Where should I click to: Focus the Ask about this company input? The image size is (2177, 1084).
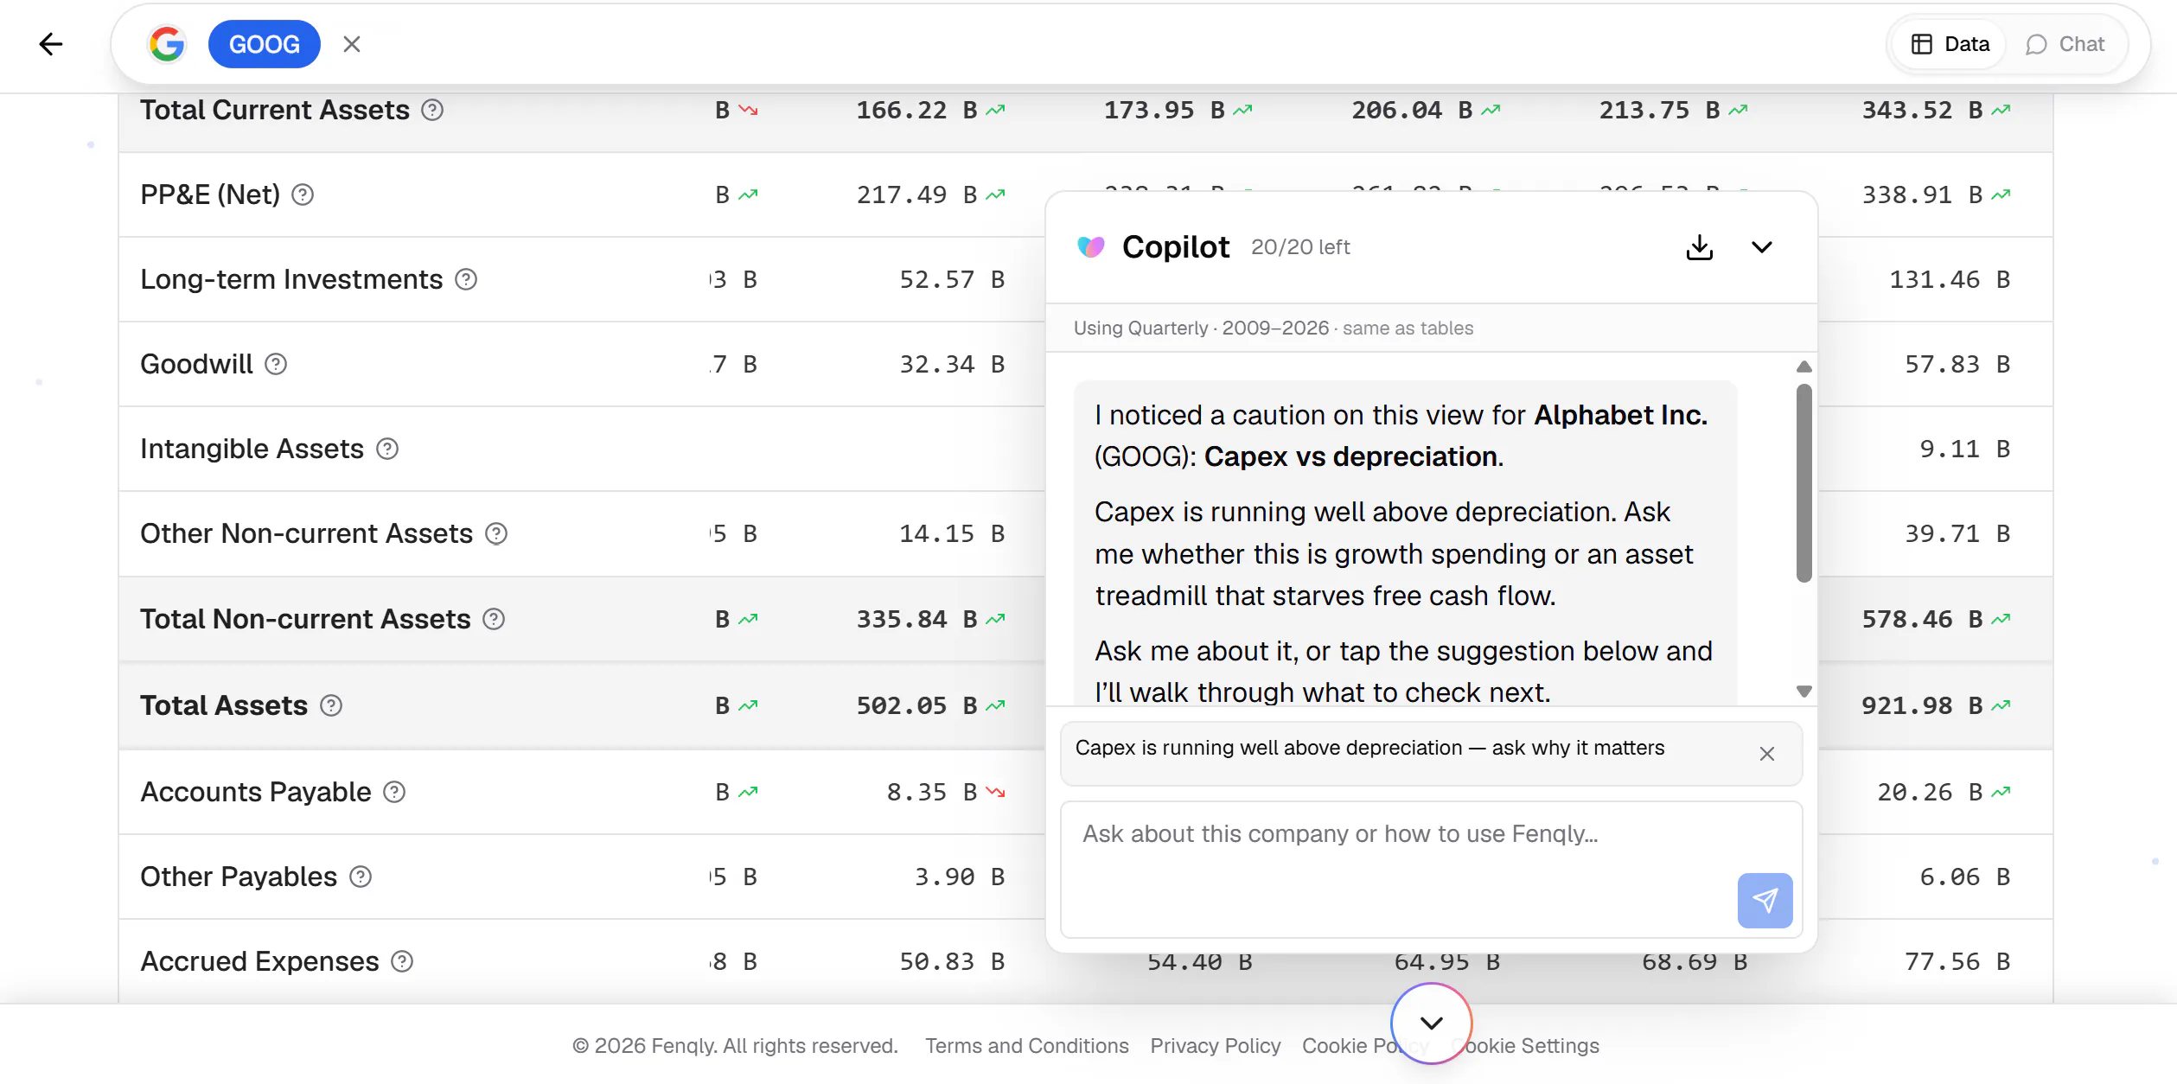click(x=1431, y=869)
